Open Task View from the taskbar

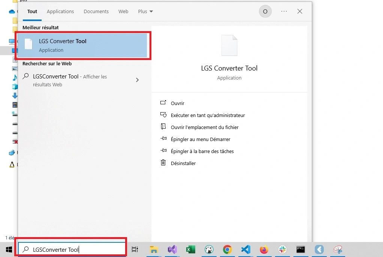tap(135, 249)
